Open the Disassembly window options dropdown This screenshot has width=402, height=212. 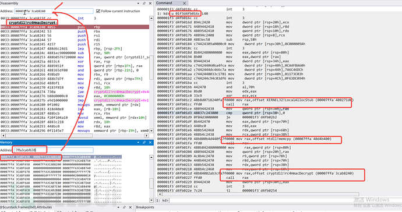[139, 3]
